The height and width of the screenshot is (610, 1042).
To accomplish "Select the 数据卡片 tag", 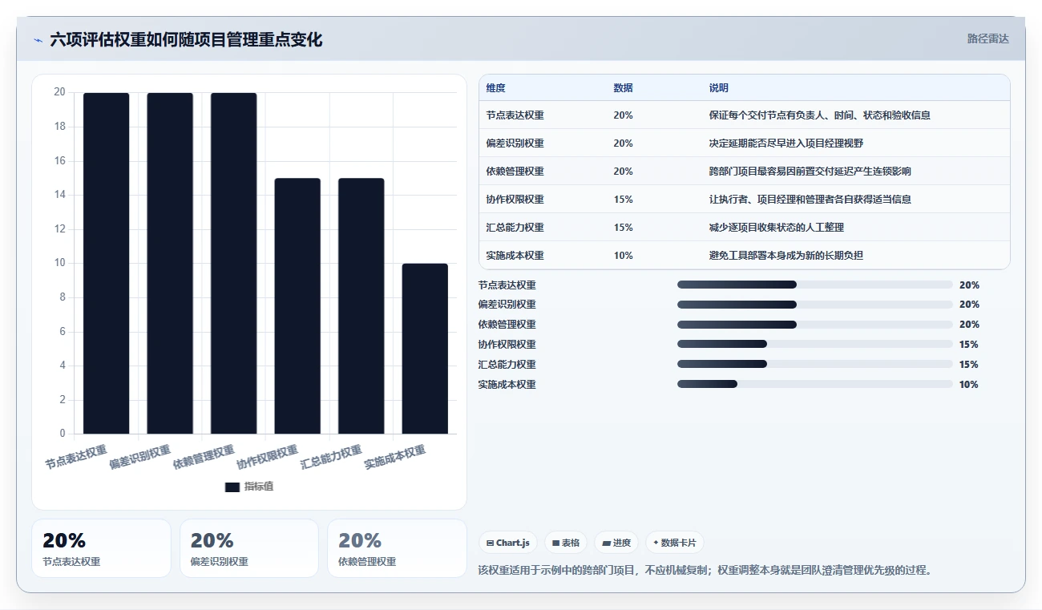I will click(675, 543).
